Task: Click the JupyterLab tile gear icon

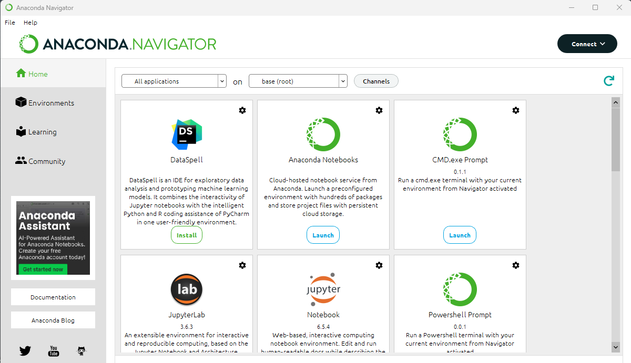Action: click(242, 265)
